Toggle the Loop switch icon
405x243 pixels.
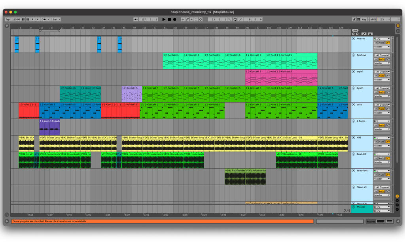coord(235,19)
